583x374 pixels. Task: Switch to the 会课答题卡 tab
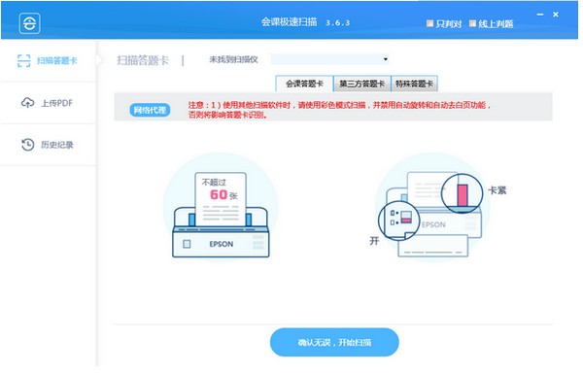click(x=304, y=84)
